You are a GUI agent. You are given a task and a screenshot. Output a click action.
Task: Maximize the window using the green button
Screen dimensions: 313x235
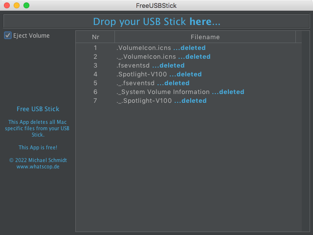(x=26, y=5)
